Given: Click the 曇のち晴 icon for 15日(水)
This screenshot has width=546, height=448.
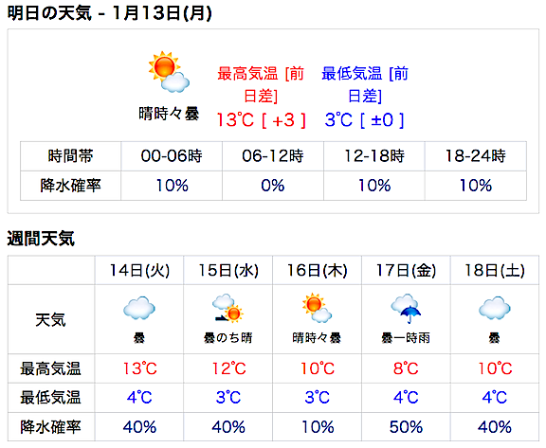Looking at the screenshot, I should click(x=227, y=308).
